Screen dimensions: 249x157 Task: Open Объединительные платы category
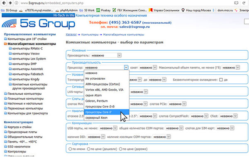click(23, 137)
